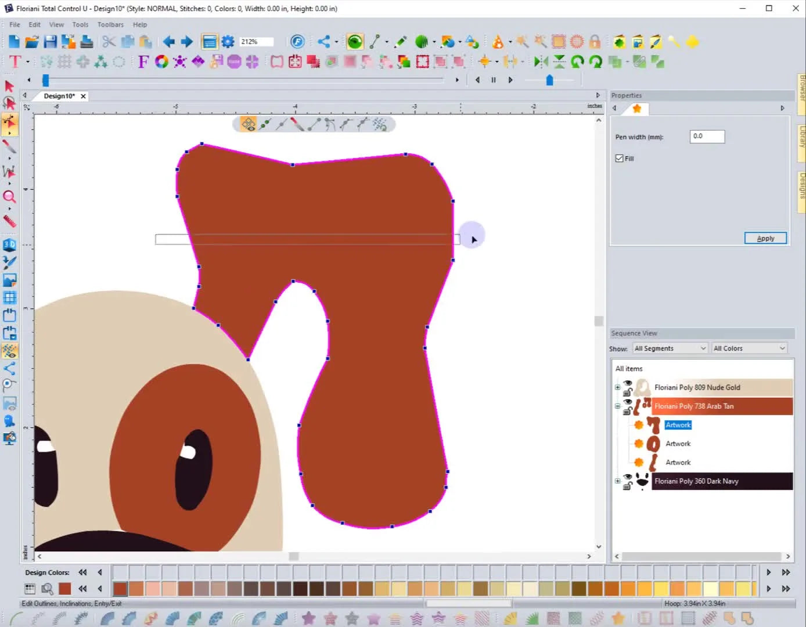This screenshot has height=627, width=806.
Task: Click the pause button in stitch simulator
Action: (494, 80)
